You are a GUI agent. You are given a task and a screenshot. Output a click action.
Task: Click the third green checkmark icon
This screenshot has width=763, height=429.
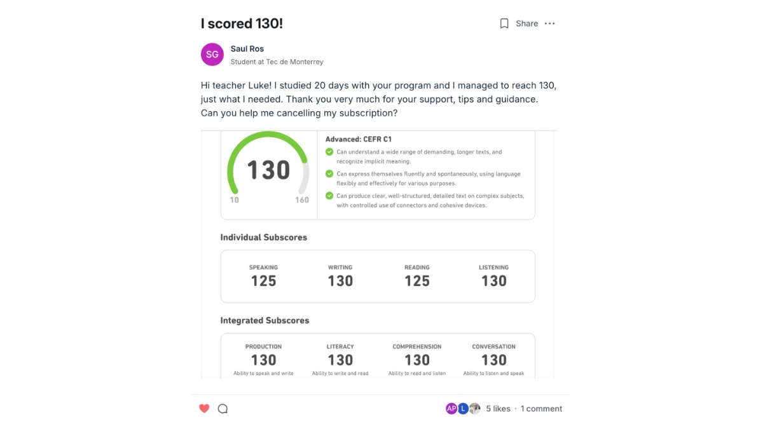329,196
